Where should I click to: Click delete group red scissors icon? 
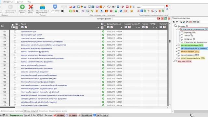191,22
